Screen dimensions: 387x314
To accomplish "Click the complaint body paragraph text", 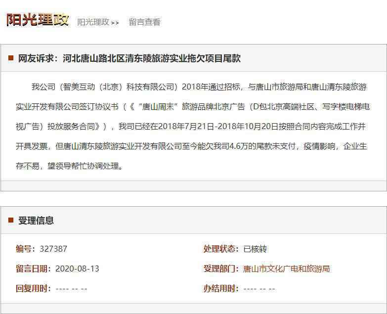I will [193, 126].
